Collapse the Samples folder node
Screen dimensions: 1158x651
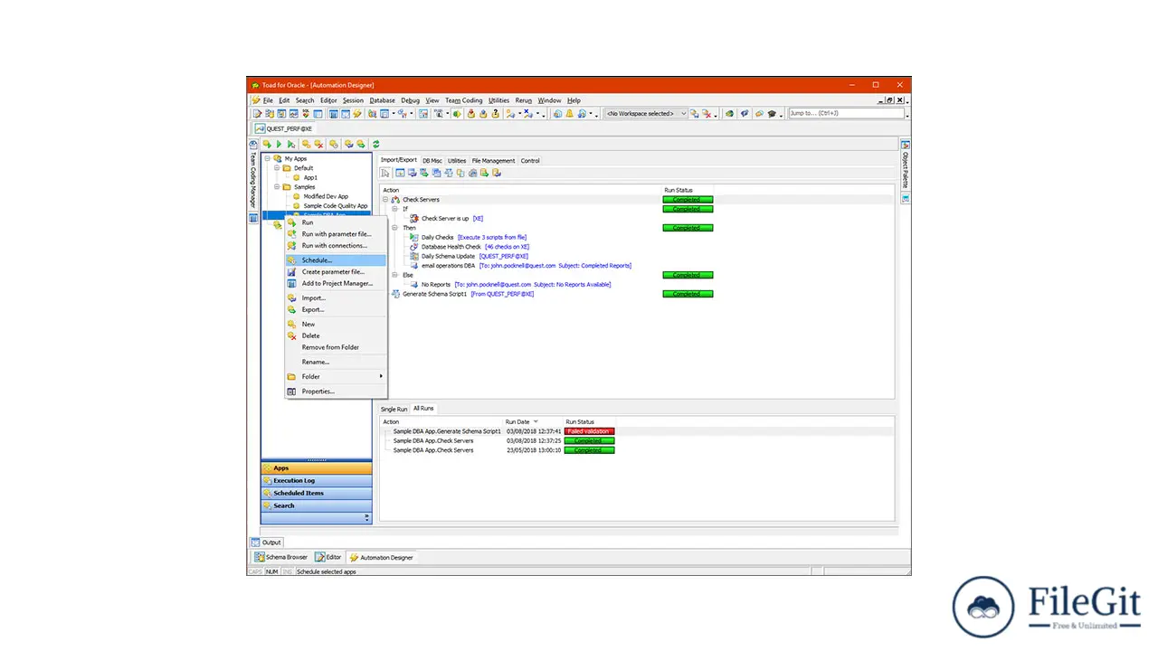277,187
